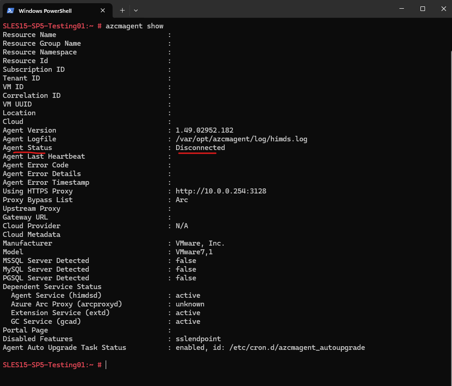Click the Agent Status label
452x386 pixels.
tap(27, 148)
